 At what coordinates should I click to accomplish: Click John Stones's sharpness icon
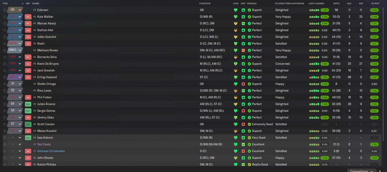[243, 158]
